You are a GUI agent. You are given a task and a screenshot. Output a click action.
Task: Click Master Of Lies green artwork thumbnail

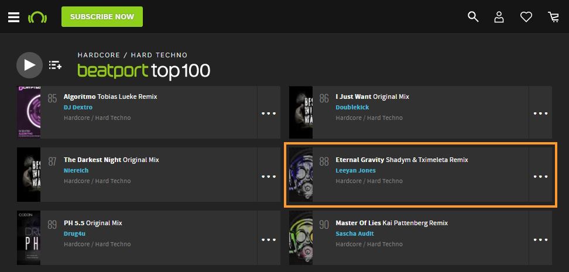click(x=301, y=237)
